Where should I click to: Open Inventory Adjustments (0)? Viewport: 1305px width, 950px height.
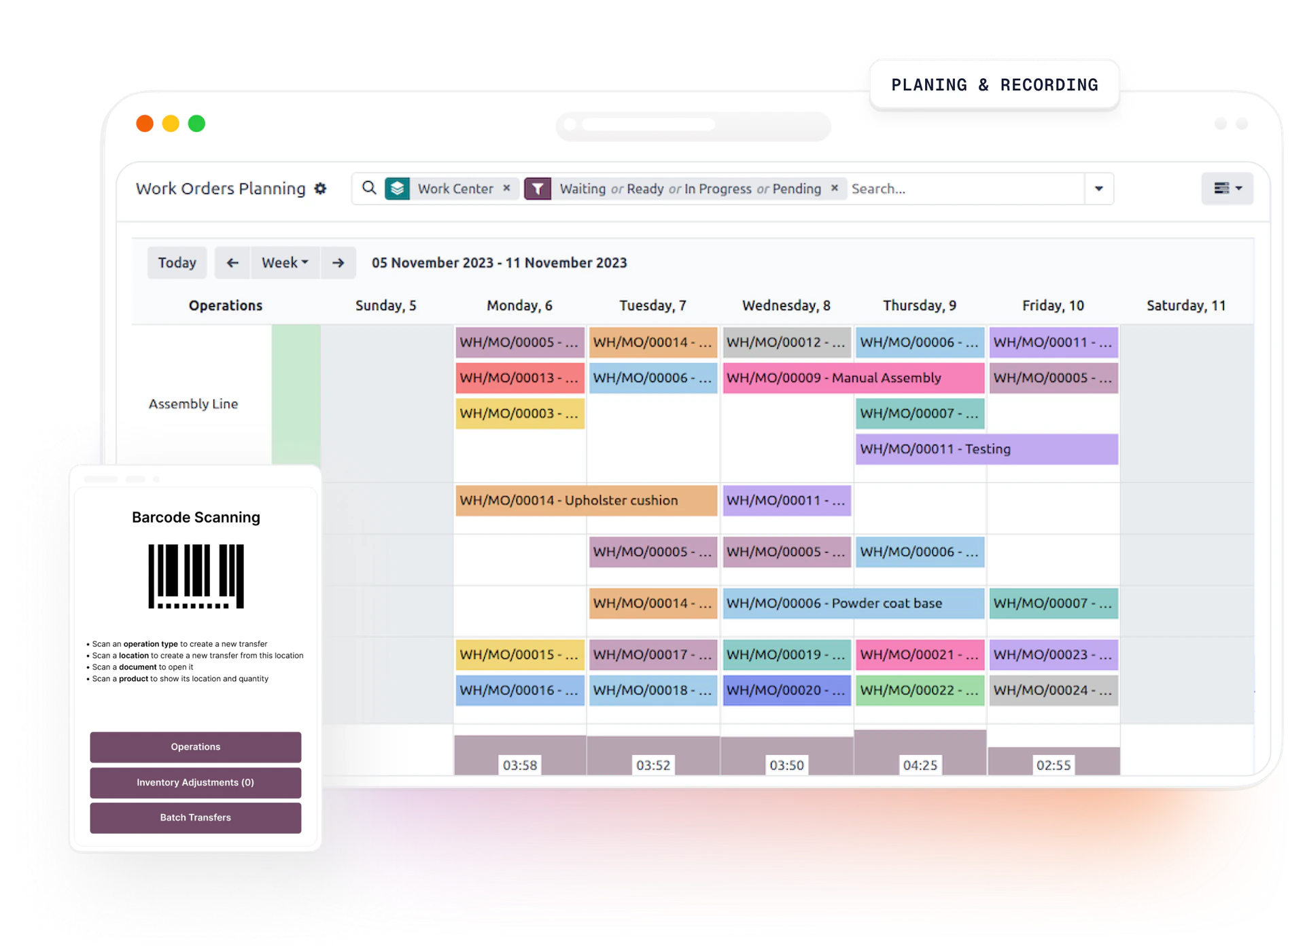[196, 783]
